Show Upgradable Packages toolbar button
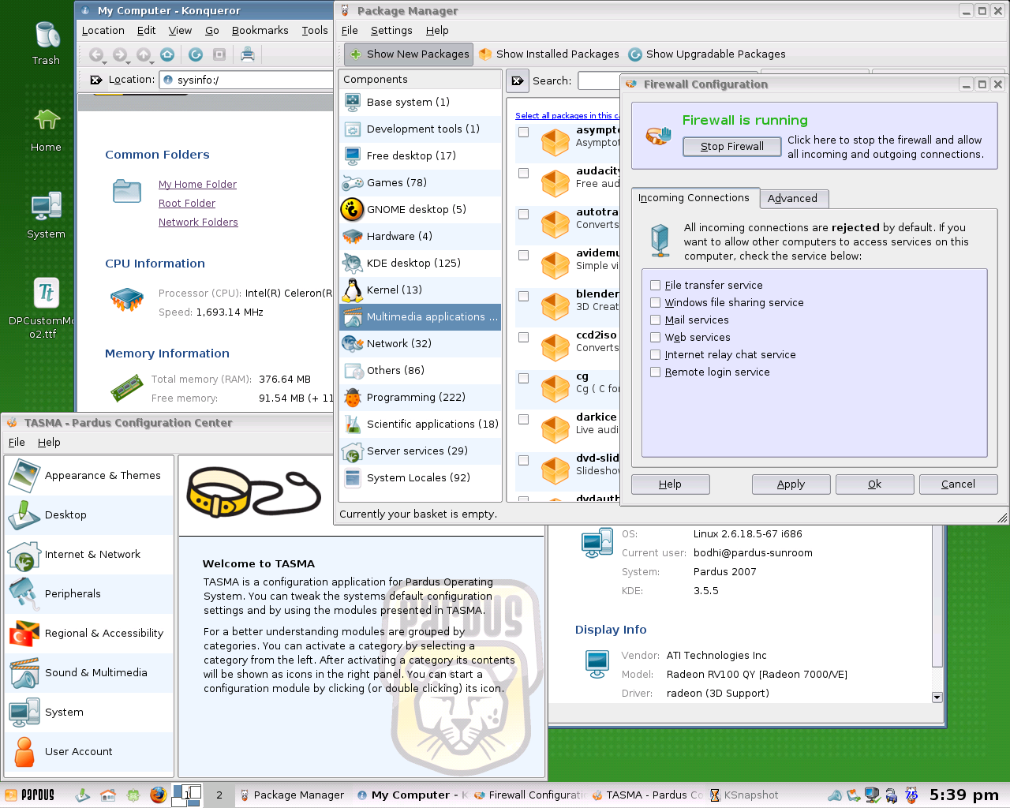The image size is (1010, 808). [x=707, y=54]
